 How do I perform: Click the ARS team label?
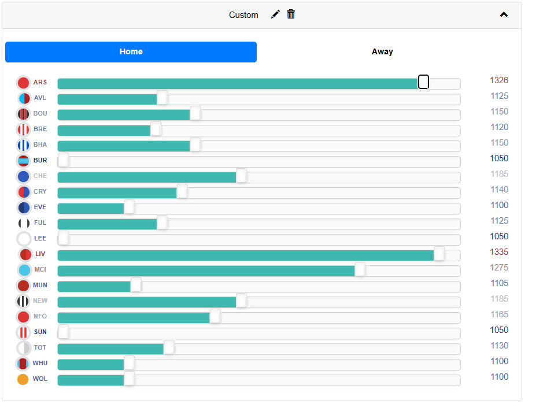40,83
